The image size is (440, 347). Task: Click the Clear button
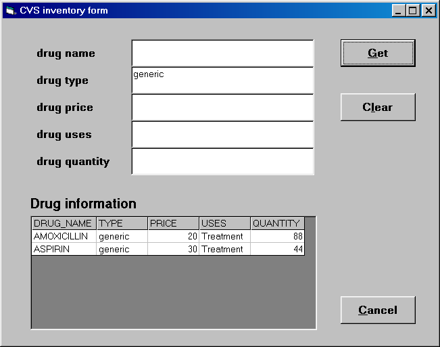point(378,108)
